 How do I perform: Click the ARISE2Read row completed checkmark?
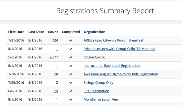coord(71,40)
